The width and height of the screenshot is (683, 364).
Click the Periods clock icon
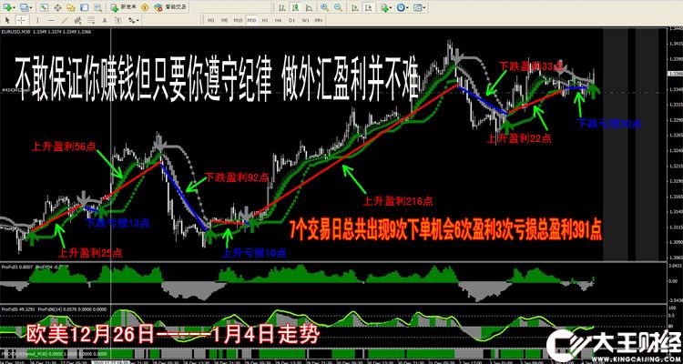pyautogui.click(x=401, y=7)
